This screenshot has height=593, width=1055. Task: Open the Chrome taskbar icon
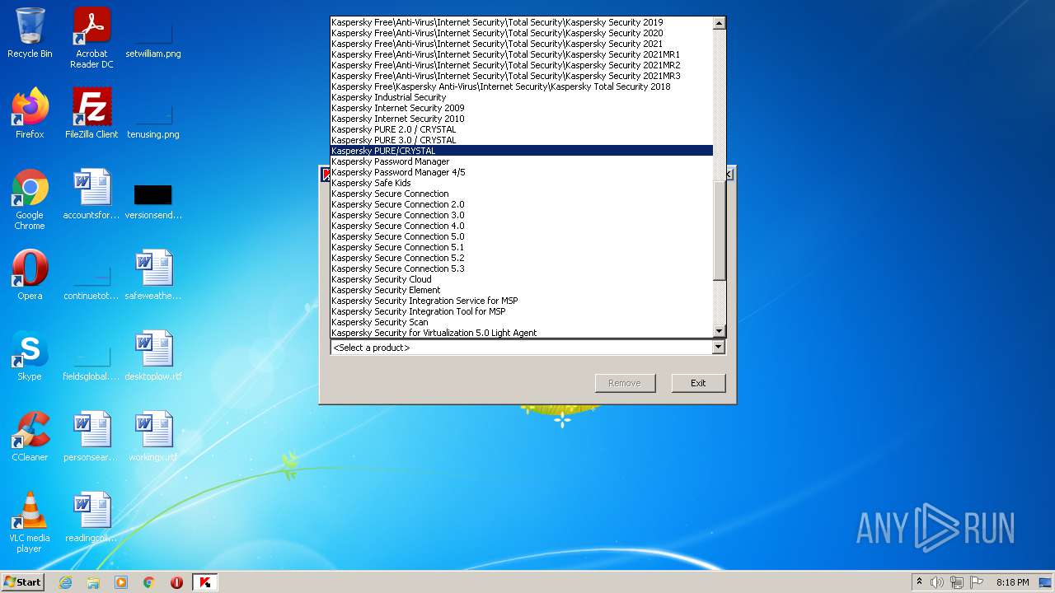tap(149, 582)
